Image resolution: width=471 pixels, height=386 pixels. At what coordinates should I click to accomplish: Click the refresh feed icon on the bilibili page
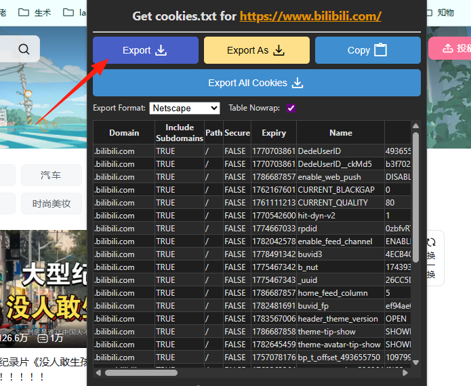tap(431, 242)
